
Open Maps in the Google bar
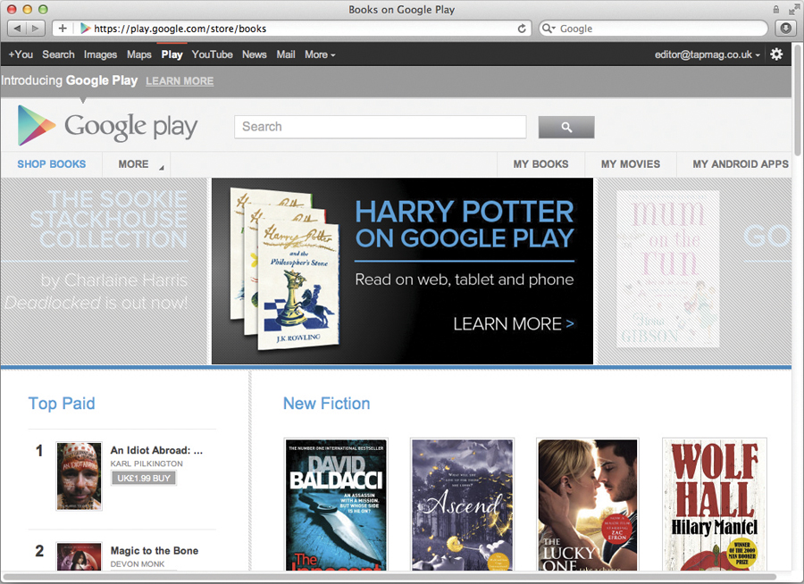(139, 54)
